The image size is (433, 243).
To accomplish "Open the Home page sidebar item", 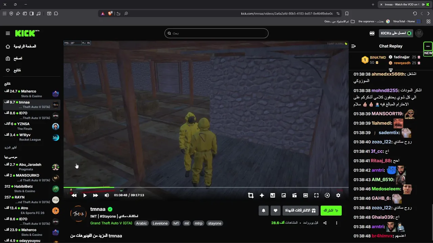I will [x=22, y=46].
